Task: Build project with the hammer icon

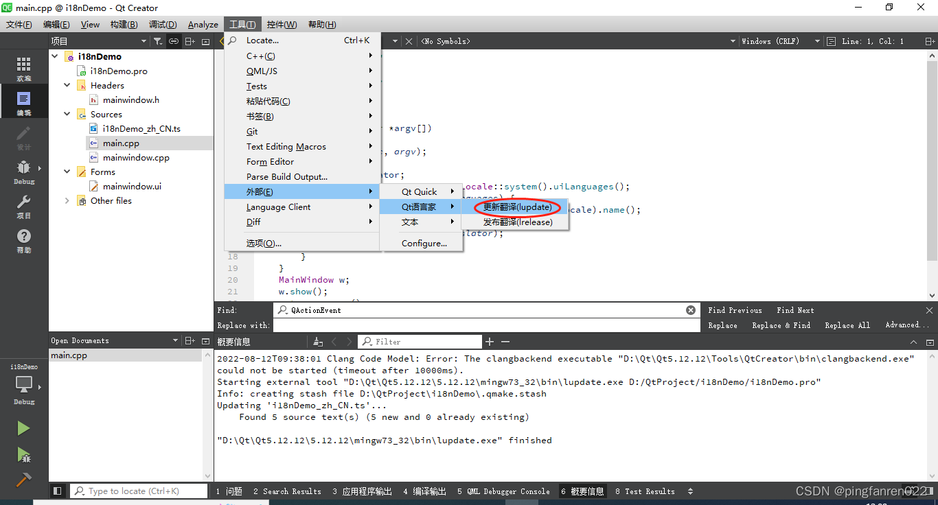Action: click(24, 479)
